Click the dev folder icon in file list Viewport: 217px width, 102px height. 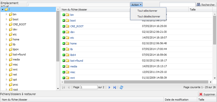coord(67,32)
